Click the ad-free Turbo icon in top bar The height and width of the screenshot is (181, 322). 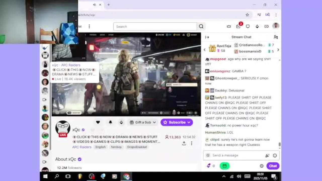(x=266, y=26)
